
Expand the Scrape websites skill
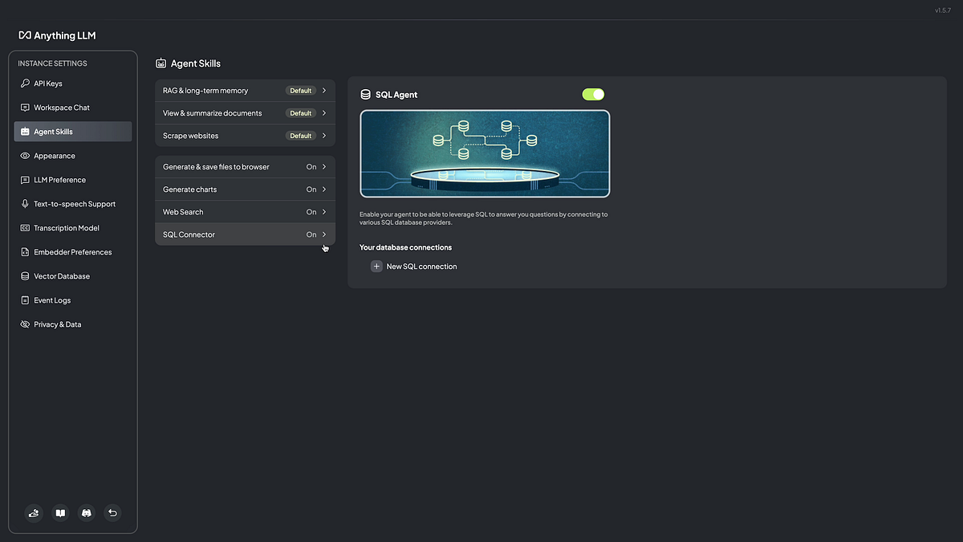pyautogui.click(x=245, y=136)
